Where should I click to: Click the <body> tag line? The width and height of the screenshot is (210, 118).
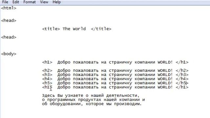point(9,54)
